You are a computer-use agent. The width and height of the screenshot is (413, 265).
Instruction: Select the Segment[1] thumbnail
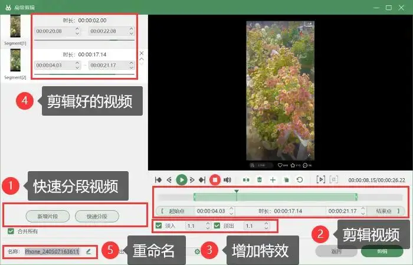click(x=15, y=26)
